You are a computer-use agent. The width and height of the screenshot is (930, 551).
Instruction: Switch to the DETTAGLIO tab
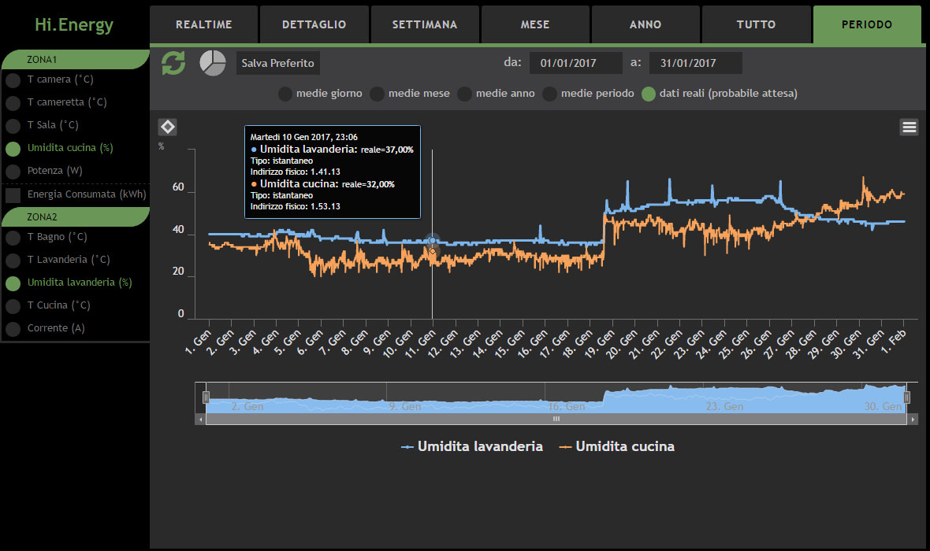pyautogui.click(x=314, y=24)
